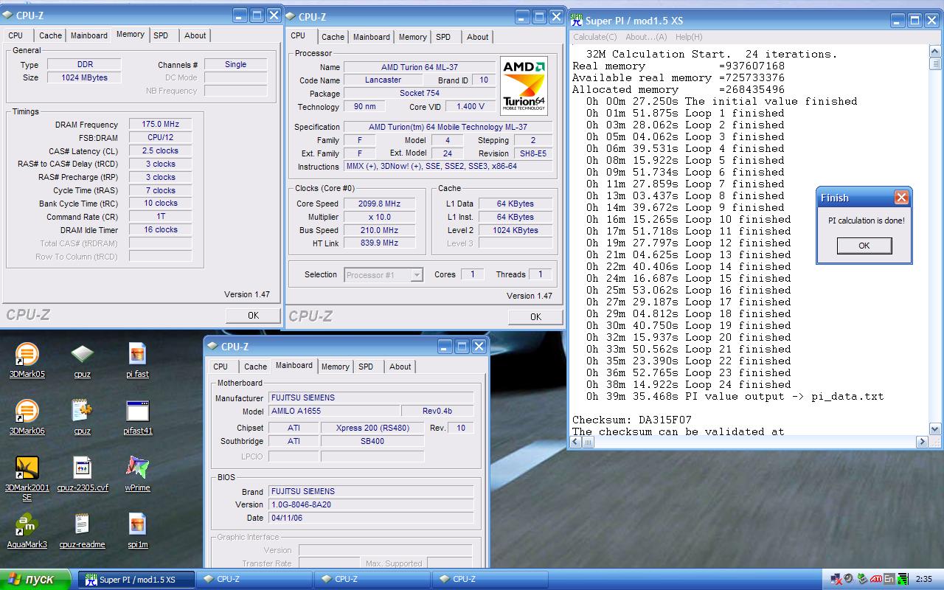The height and width of the screenshot is (590, 944).
Task: Open the About...(A) menu in Super PI
Action: coord(646,37)
